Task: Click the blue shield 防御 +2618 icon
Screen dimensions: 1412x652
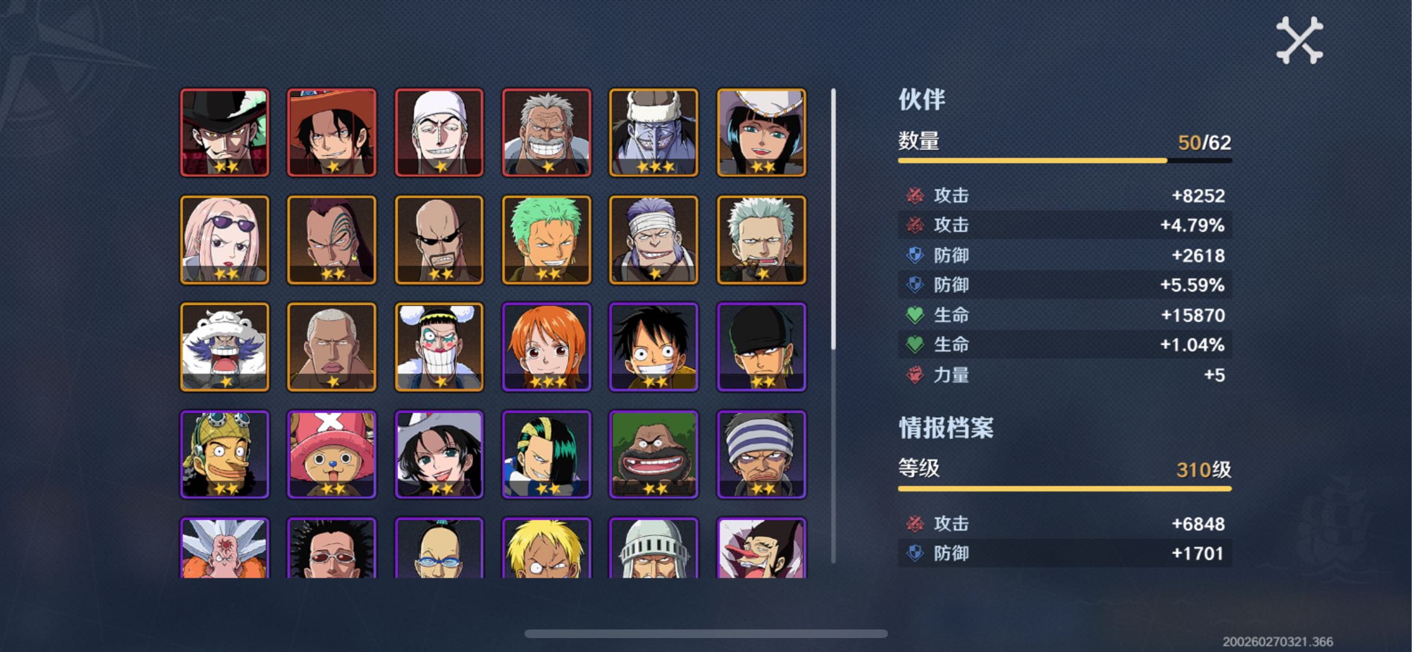Action: pos(915,255)
